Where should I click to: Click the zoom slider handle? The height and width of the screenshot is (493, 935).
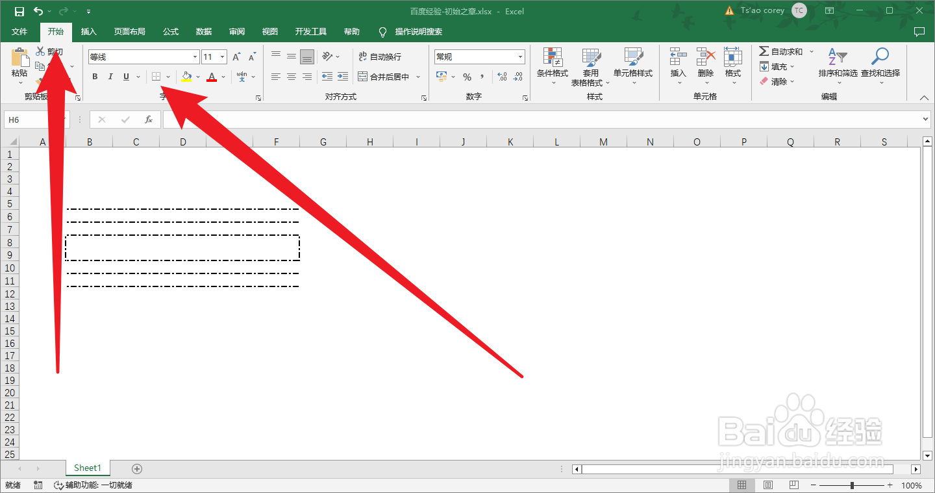point(852,485)
